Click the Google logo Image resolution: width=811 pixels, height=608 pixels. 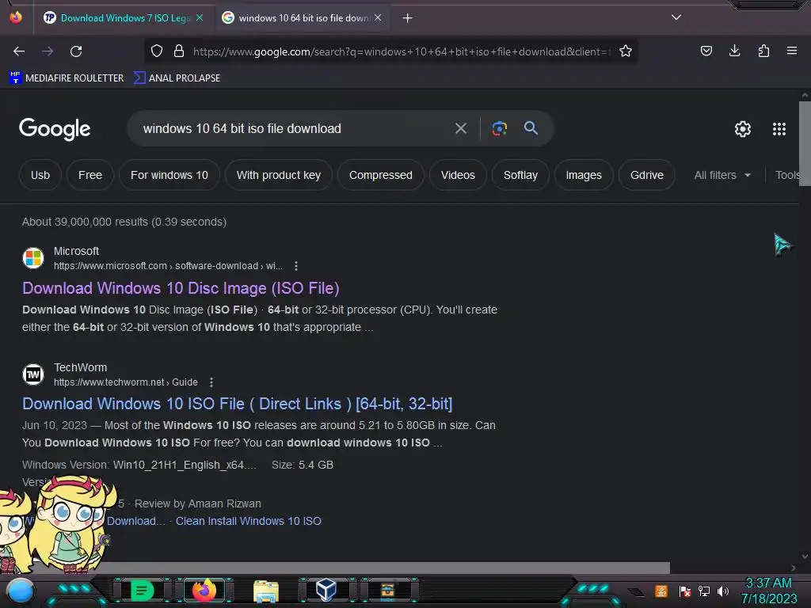tap(55, 129)
